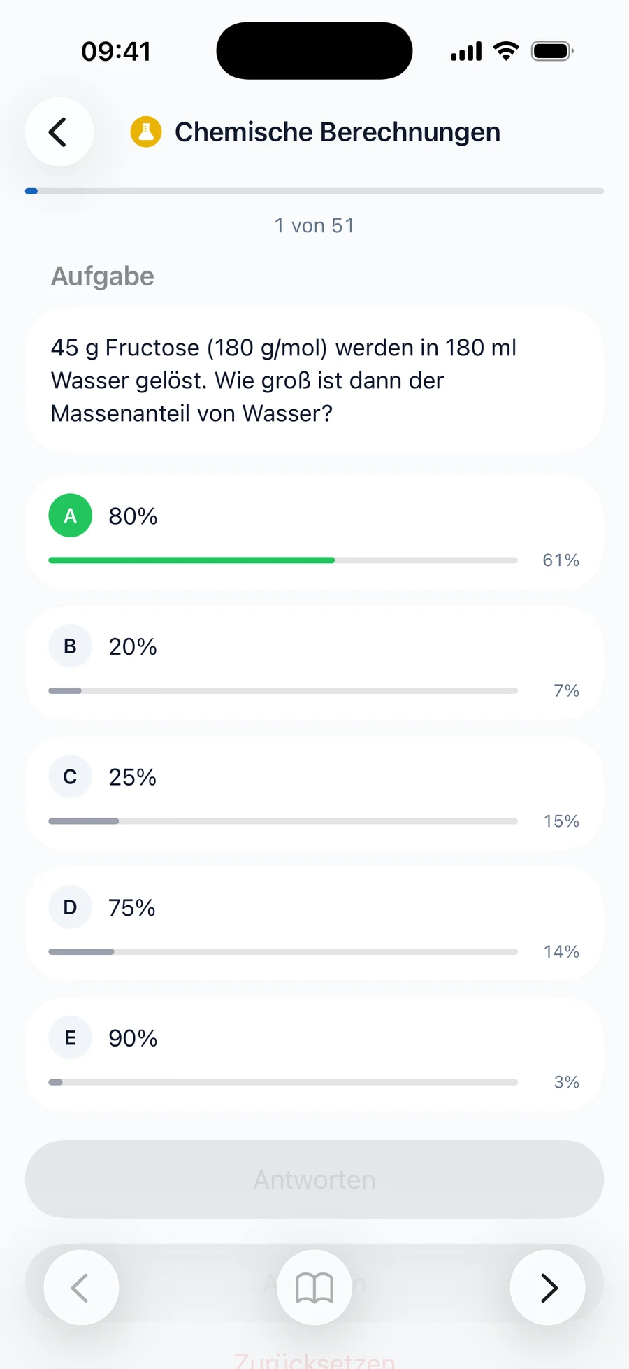Choose answer E circle 90%
The image size is (629, 1369).
tap(70, 1037)
